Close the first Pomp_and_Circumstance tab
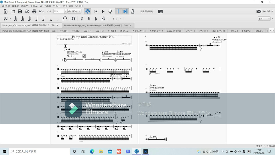The image size is (275, 155). coord(58,26)
